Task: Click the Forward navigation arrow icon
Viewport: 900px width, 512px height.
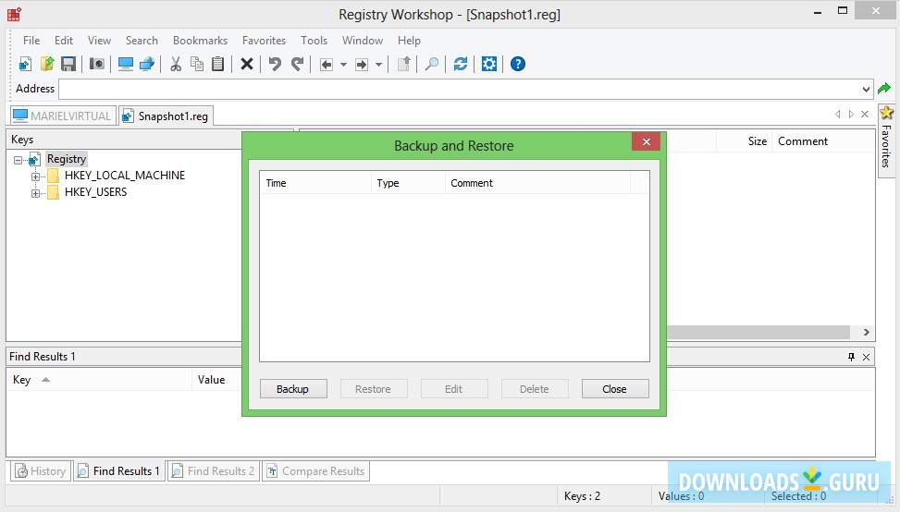Action: pos(361,64)
